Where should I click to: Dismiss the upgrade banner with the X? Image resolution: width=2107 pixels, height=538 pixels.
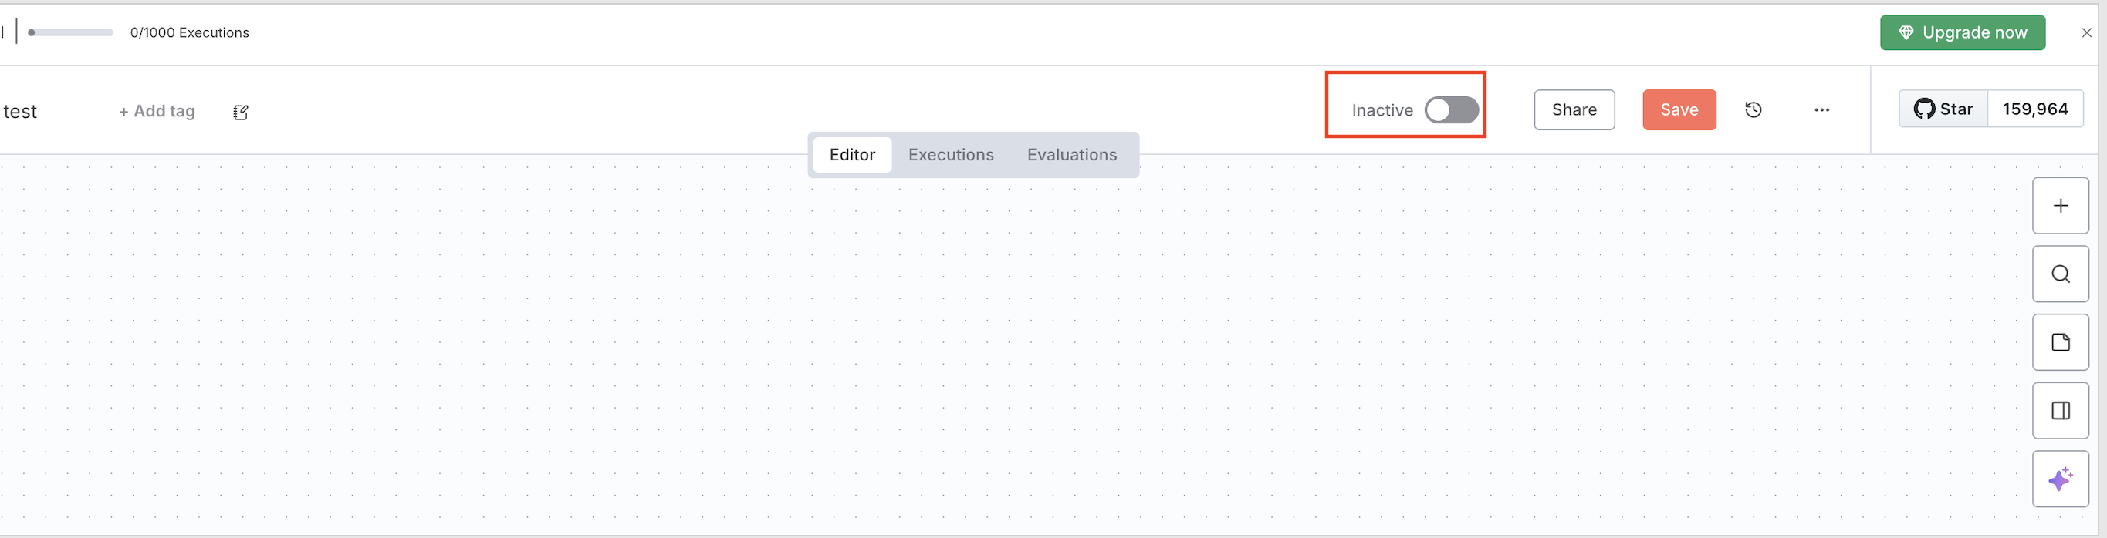pyautogui.click(x=2085, y=32)
